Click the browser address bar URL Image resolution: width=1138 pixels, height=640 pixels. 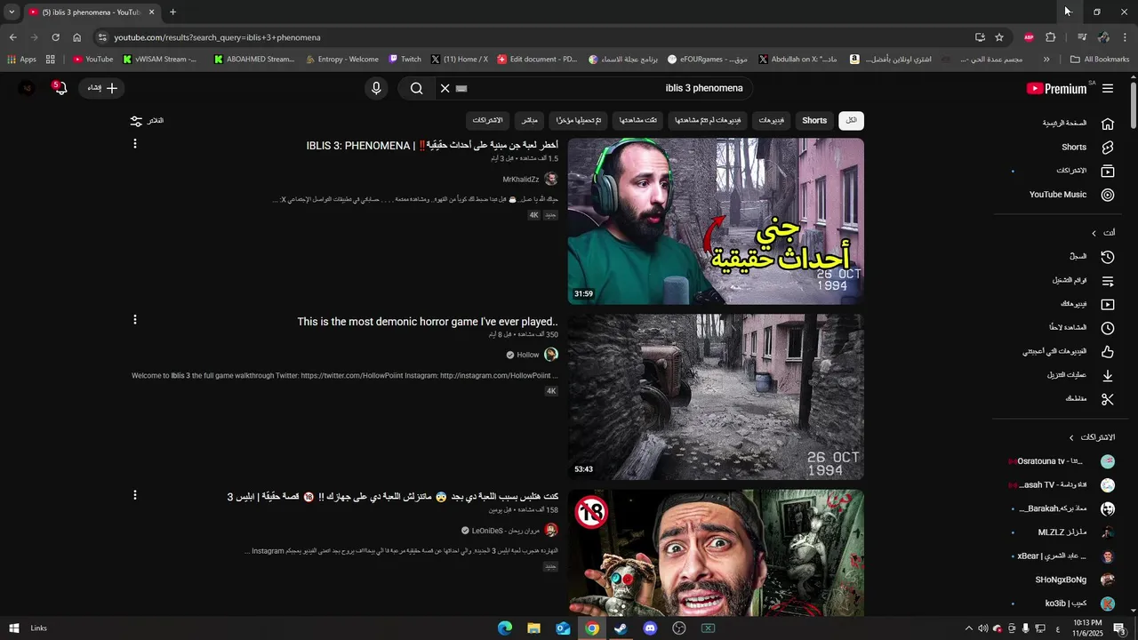click(218, 37)
